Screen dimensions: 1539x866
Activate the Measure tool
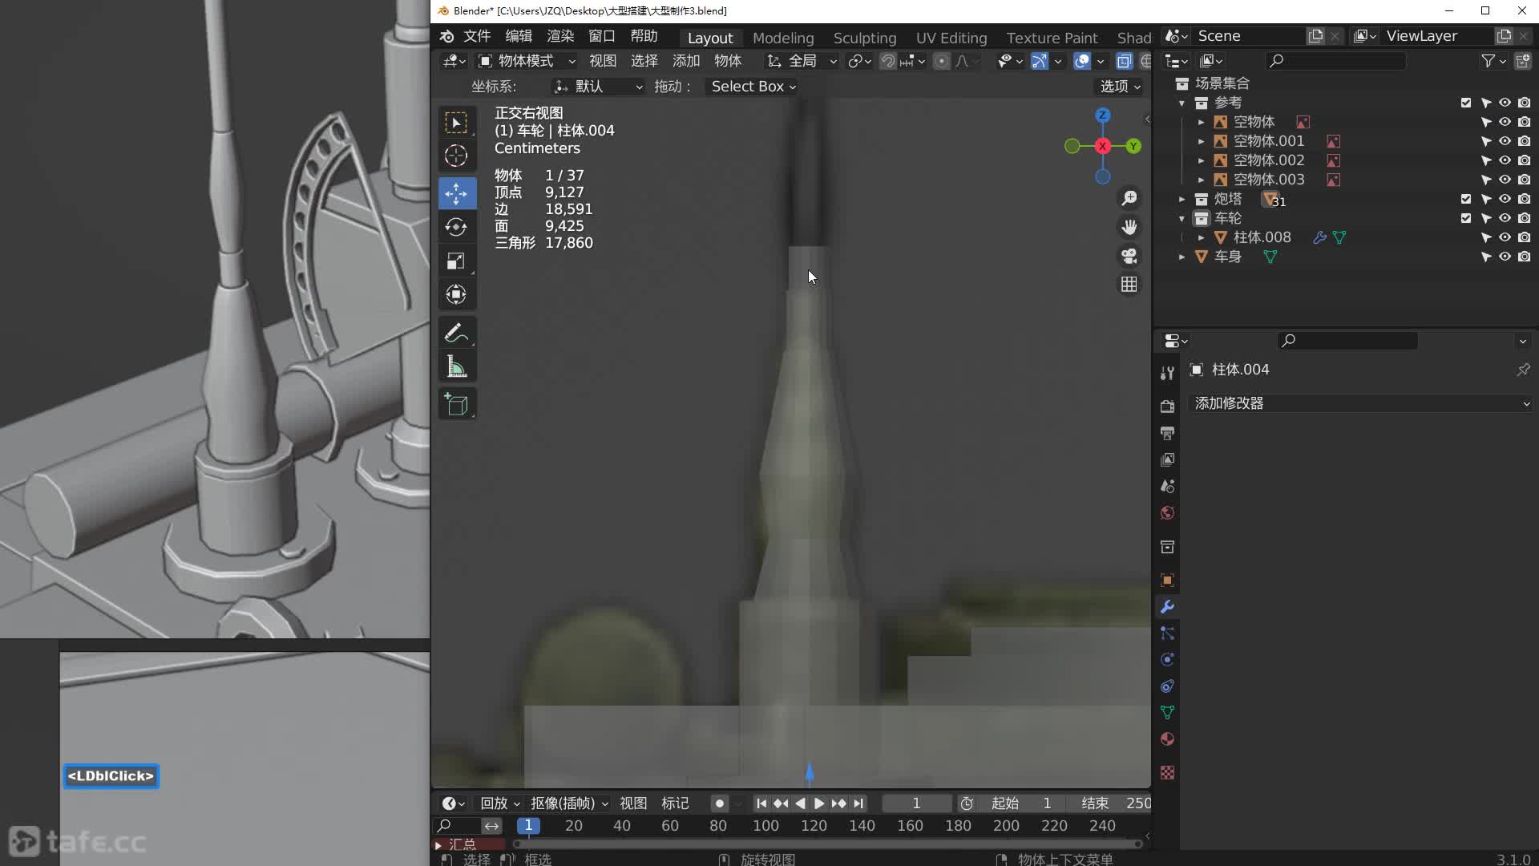tap(456, 367)
